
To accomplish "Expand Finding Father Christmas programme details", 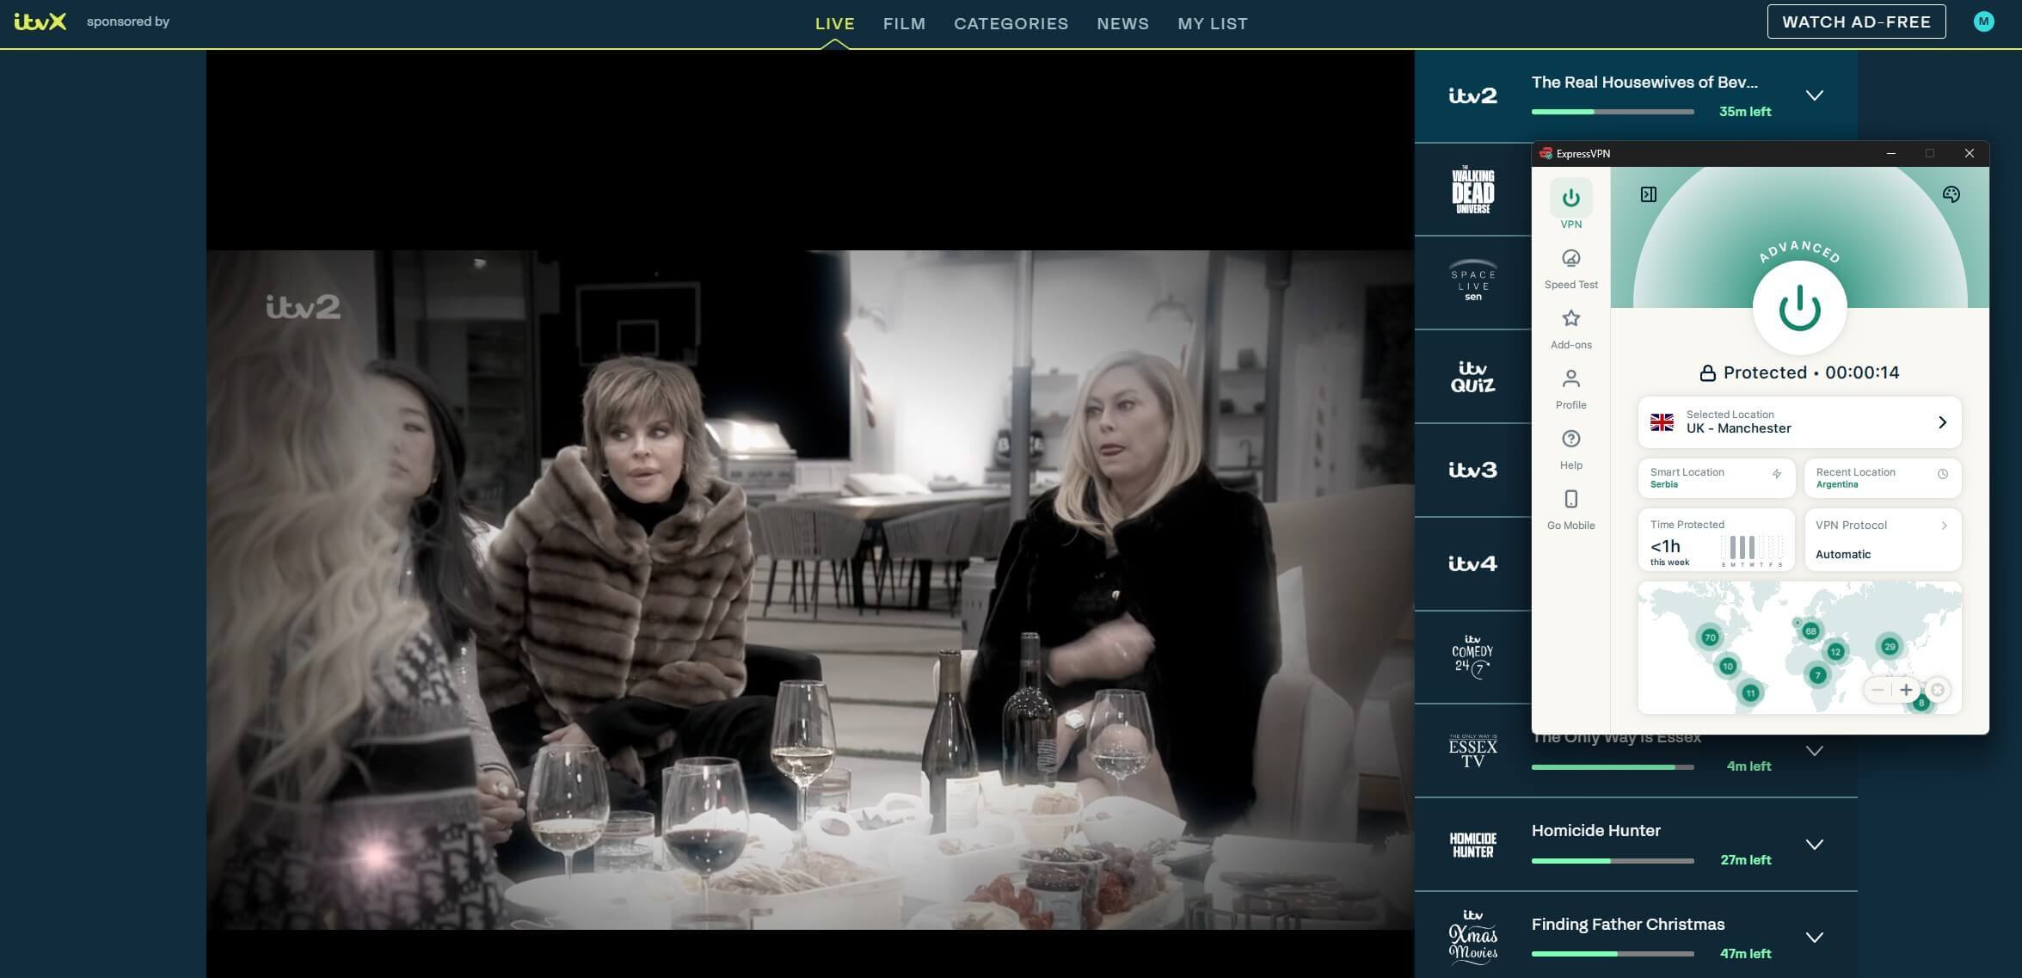I will [x=1814, y=938].
